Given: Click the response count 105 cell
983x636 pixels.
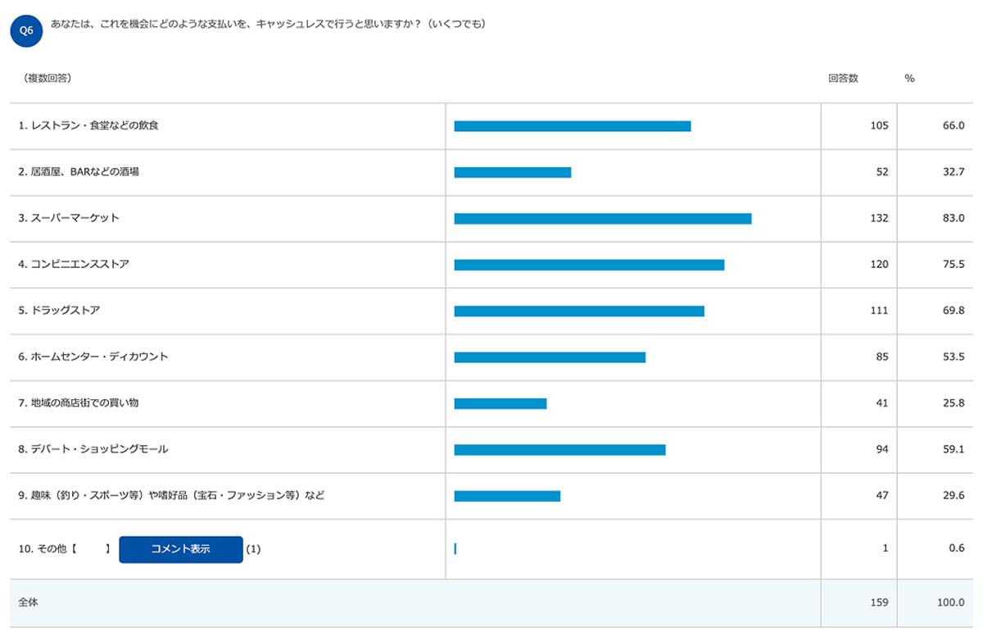Looking at the screenshot, I should [x=878, y=126].
